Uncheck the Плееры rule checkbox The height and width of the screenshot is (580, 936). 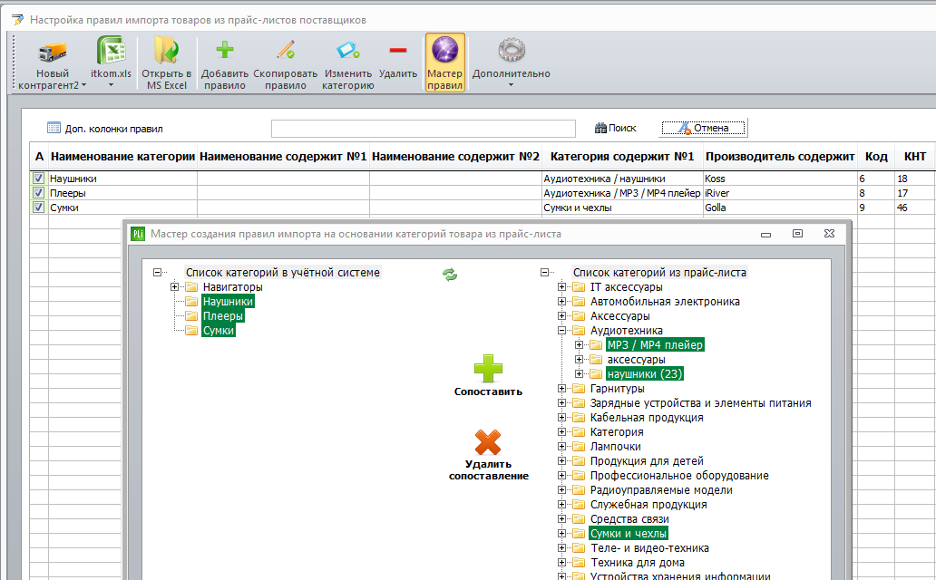click(39, 193)
